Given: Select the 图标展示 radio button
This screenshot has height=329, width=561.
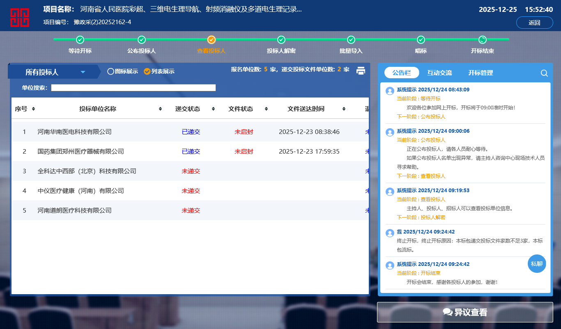Looking at the screenshot, I should click(110, 71).
